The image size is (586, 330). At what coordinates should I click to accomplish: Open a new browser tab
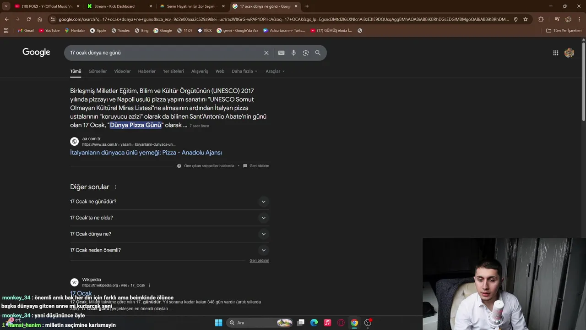[x=307, y=6]
